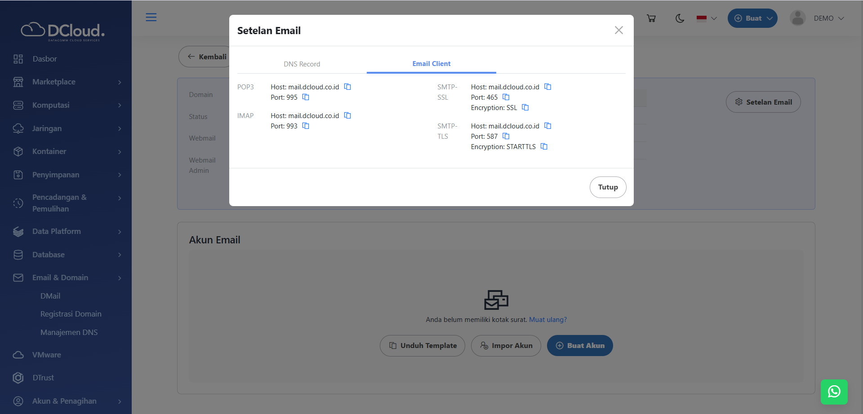
Task: Open the DEMO user account menu
Action: coord(817,18)
